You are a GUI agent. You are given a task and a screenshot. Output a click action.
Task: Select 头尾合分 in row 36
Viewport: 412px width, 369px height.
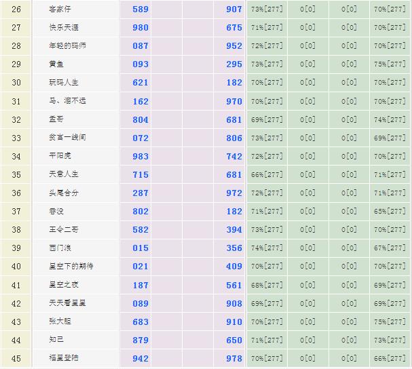point(64,193)
